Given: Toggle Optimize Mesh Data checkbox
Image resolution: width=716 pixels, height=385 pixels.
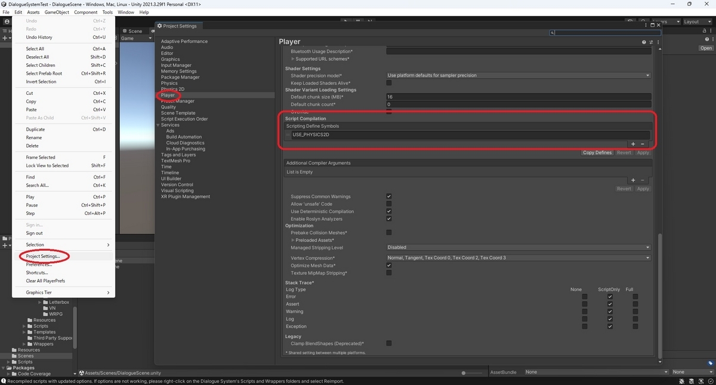Looking at the screenshot, I should (389, 265).
